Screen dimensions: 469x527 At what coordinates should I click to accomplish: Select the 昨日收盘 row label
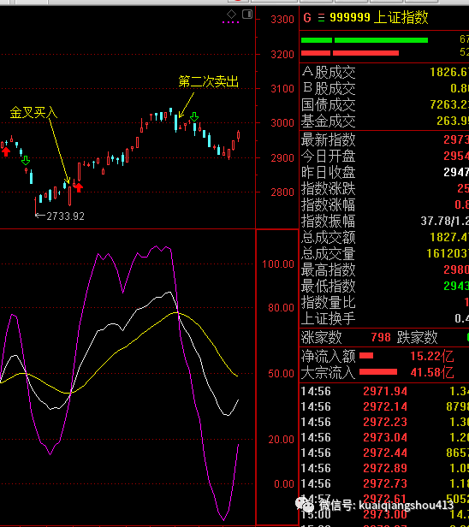coord(329,173)
